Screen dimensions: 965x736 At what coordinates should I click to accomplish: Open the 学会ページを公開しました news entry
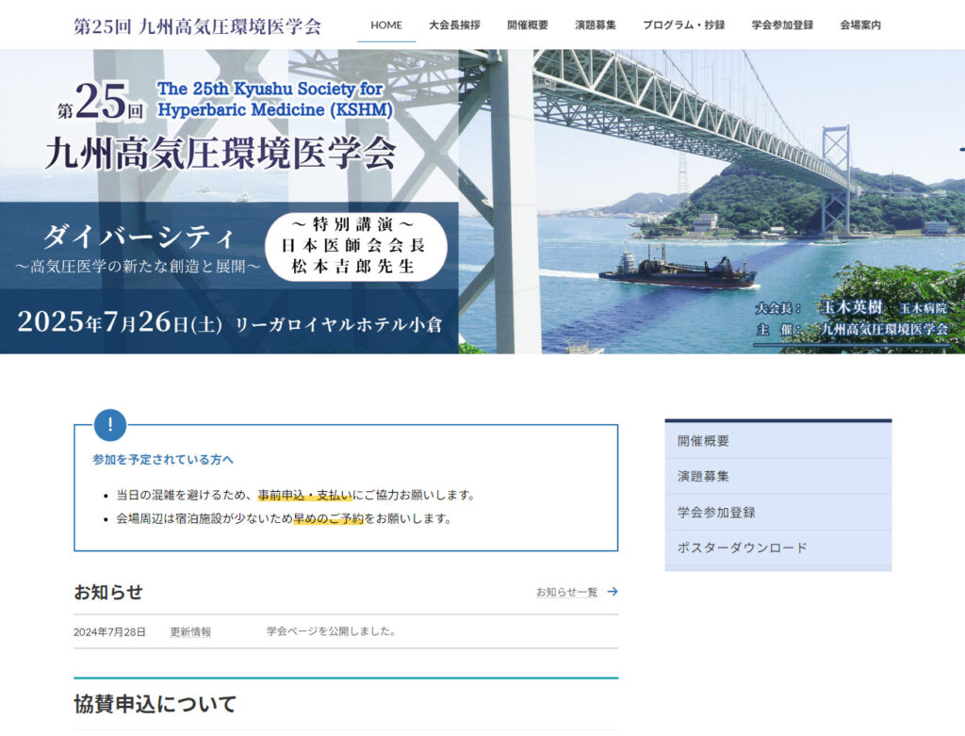[332, 631]
